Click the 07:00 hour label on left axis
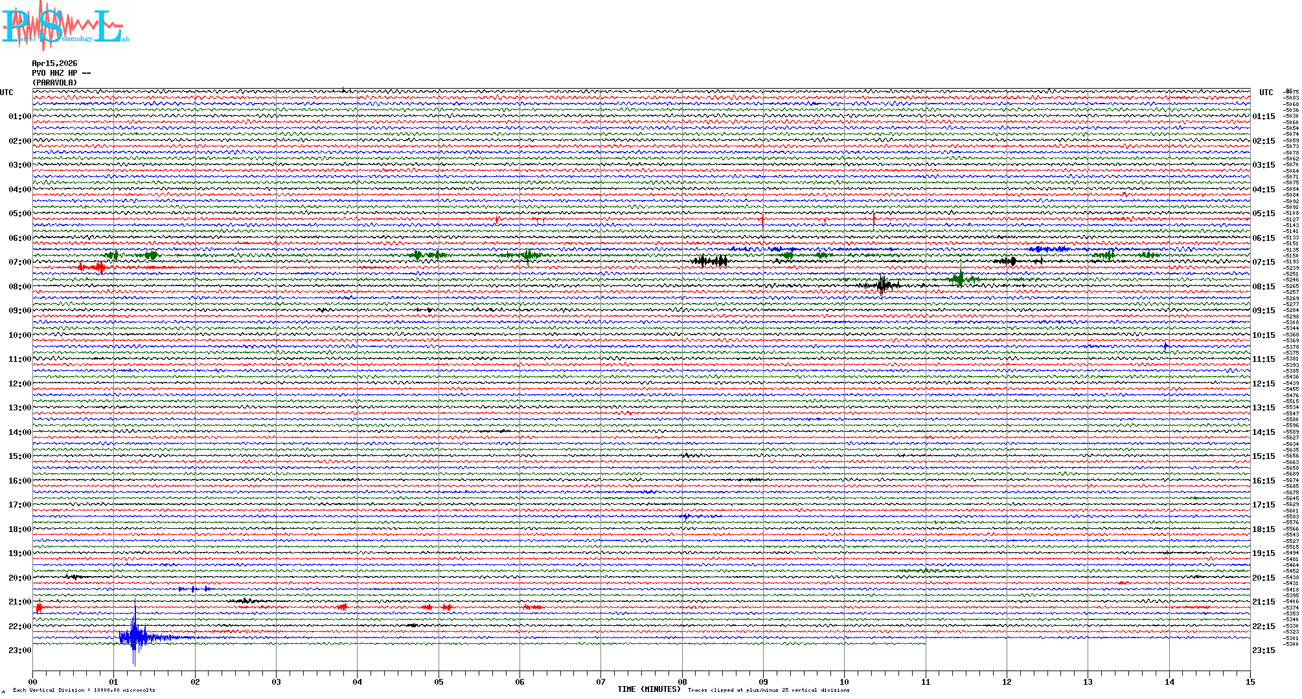Viewport: 1302px width, 699px height. (x=19, y=262)
